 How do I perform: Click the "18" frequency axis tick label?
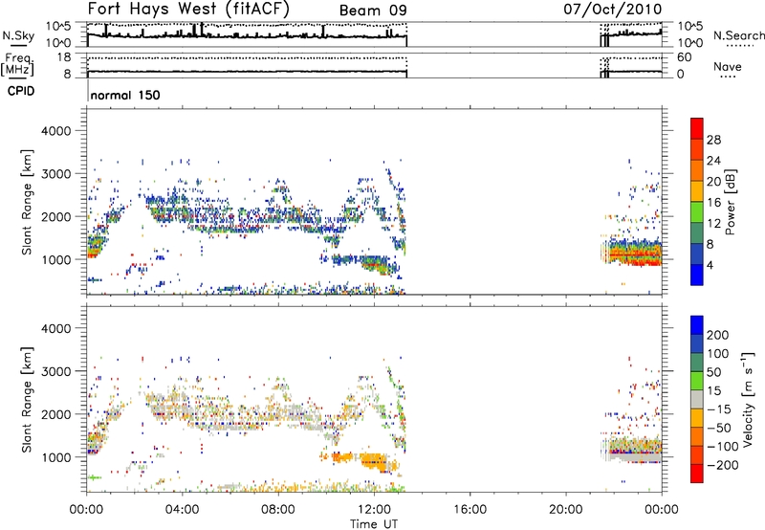click(x=64, y=57)
